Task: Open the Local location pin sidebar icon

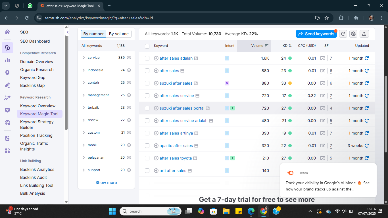Action: [x=7, y=73]
